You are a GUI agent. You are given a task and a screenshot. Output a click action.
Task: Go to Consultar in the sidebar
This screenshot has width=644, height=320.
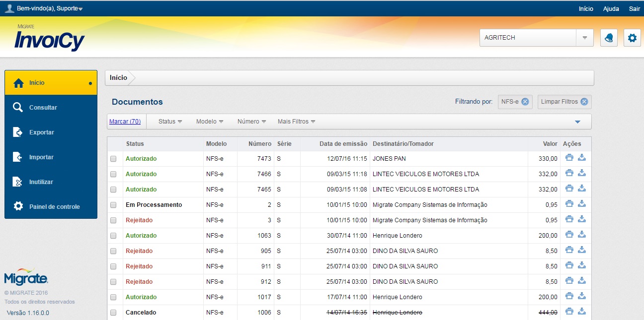[43, 108]
